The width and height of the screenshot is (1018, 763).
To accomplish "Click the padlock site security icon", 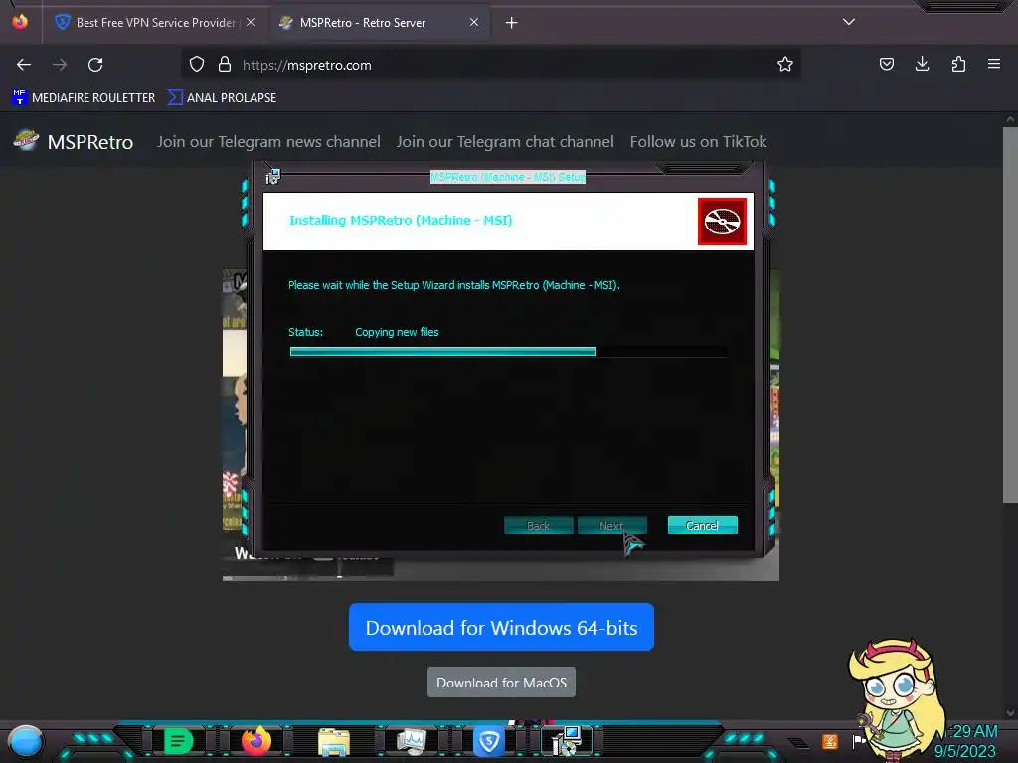I will (x=225, y=64).
